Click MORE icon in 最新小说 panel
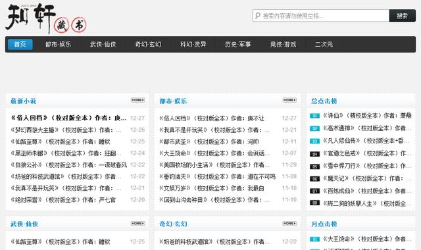Viewport: 421px width, 250px height. pos(137,100)
